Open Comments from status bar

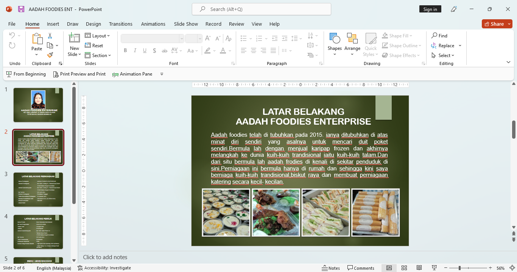click(x=361, y=268)
